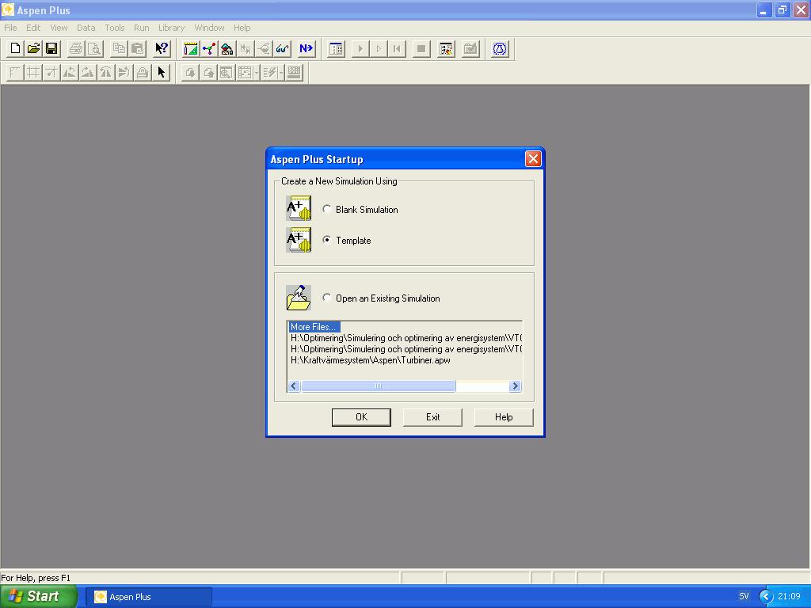Viewport: 811px width, 608px height.
Task: Open the Run menu
Action: tap(141, 28)
